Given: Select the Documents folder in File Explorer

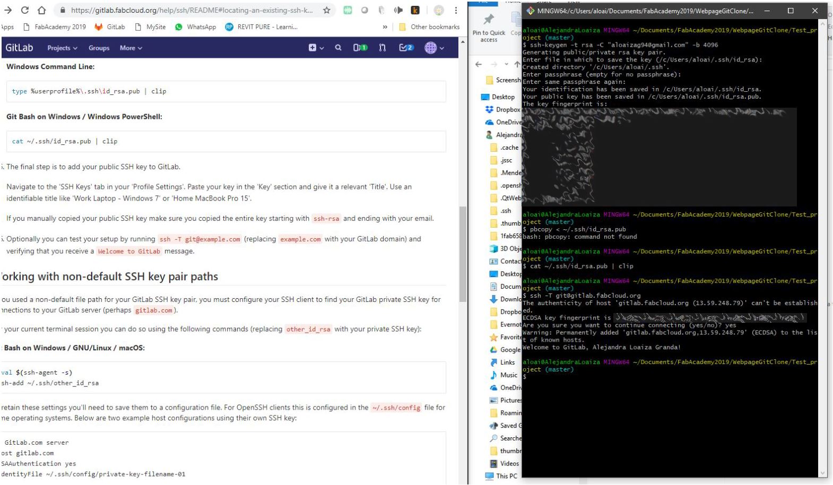Looking at the screenshot, I should pyautogui.click(x=506, y=287).
